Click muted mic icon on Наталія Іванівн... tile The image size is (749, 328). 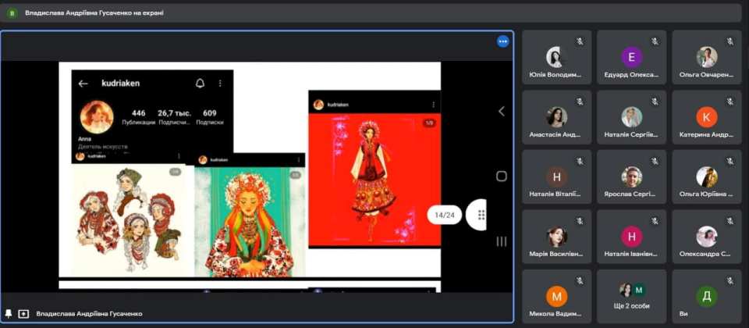[x=655, y=221]
